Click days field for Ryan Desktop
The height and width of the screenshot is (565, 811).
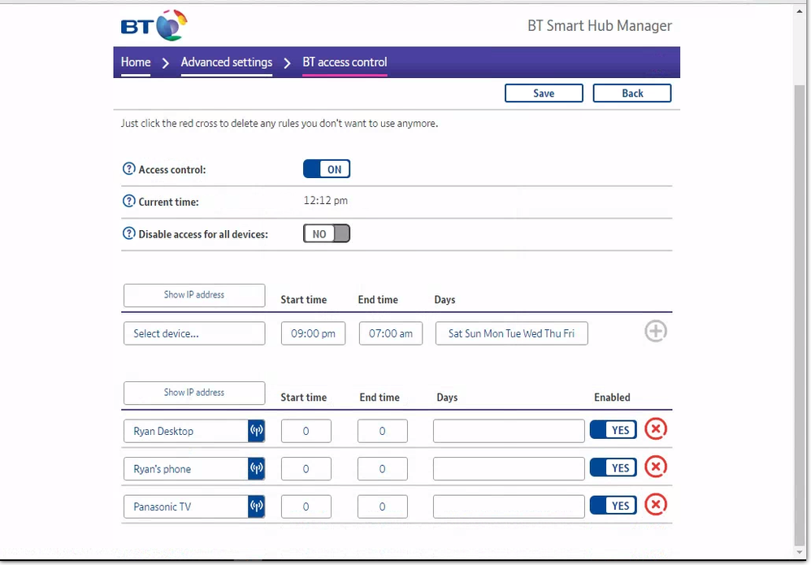click(x=509, y=431)
